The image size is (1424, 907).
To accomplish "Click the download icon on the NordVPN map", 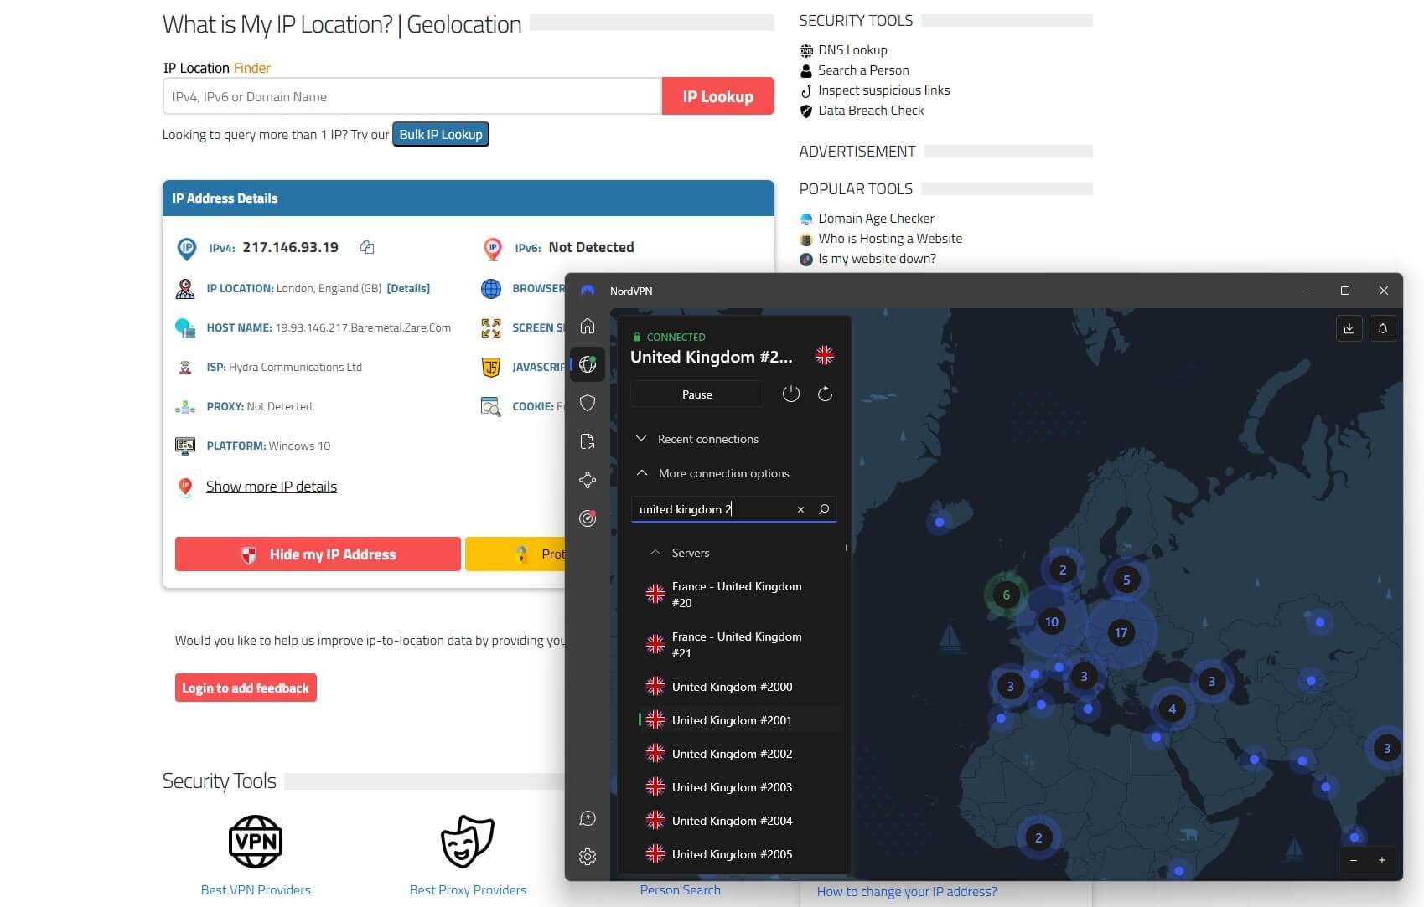I will click(x=1349, y=328).
